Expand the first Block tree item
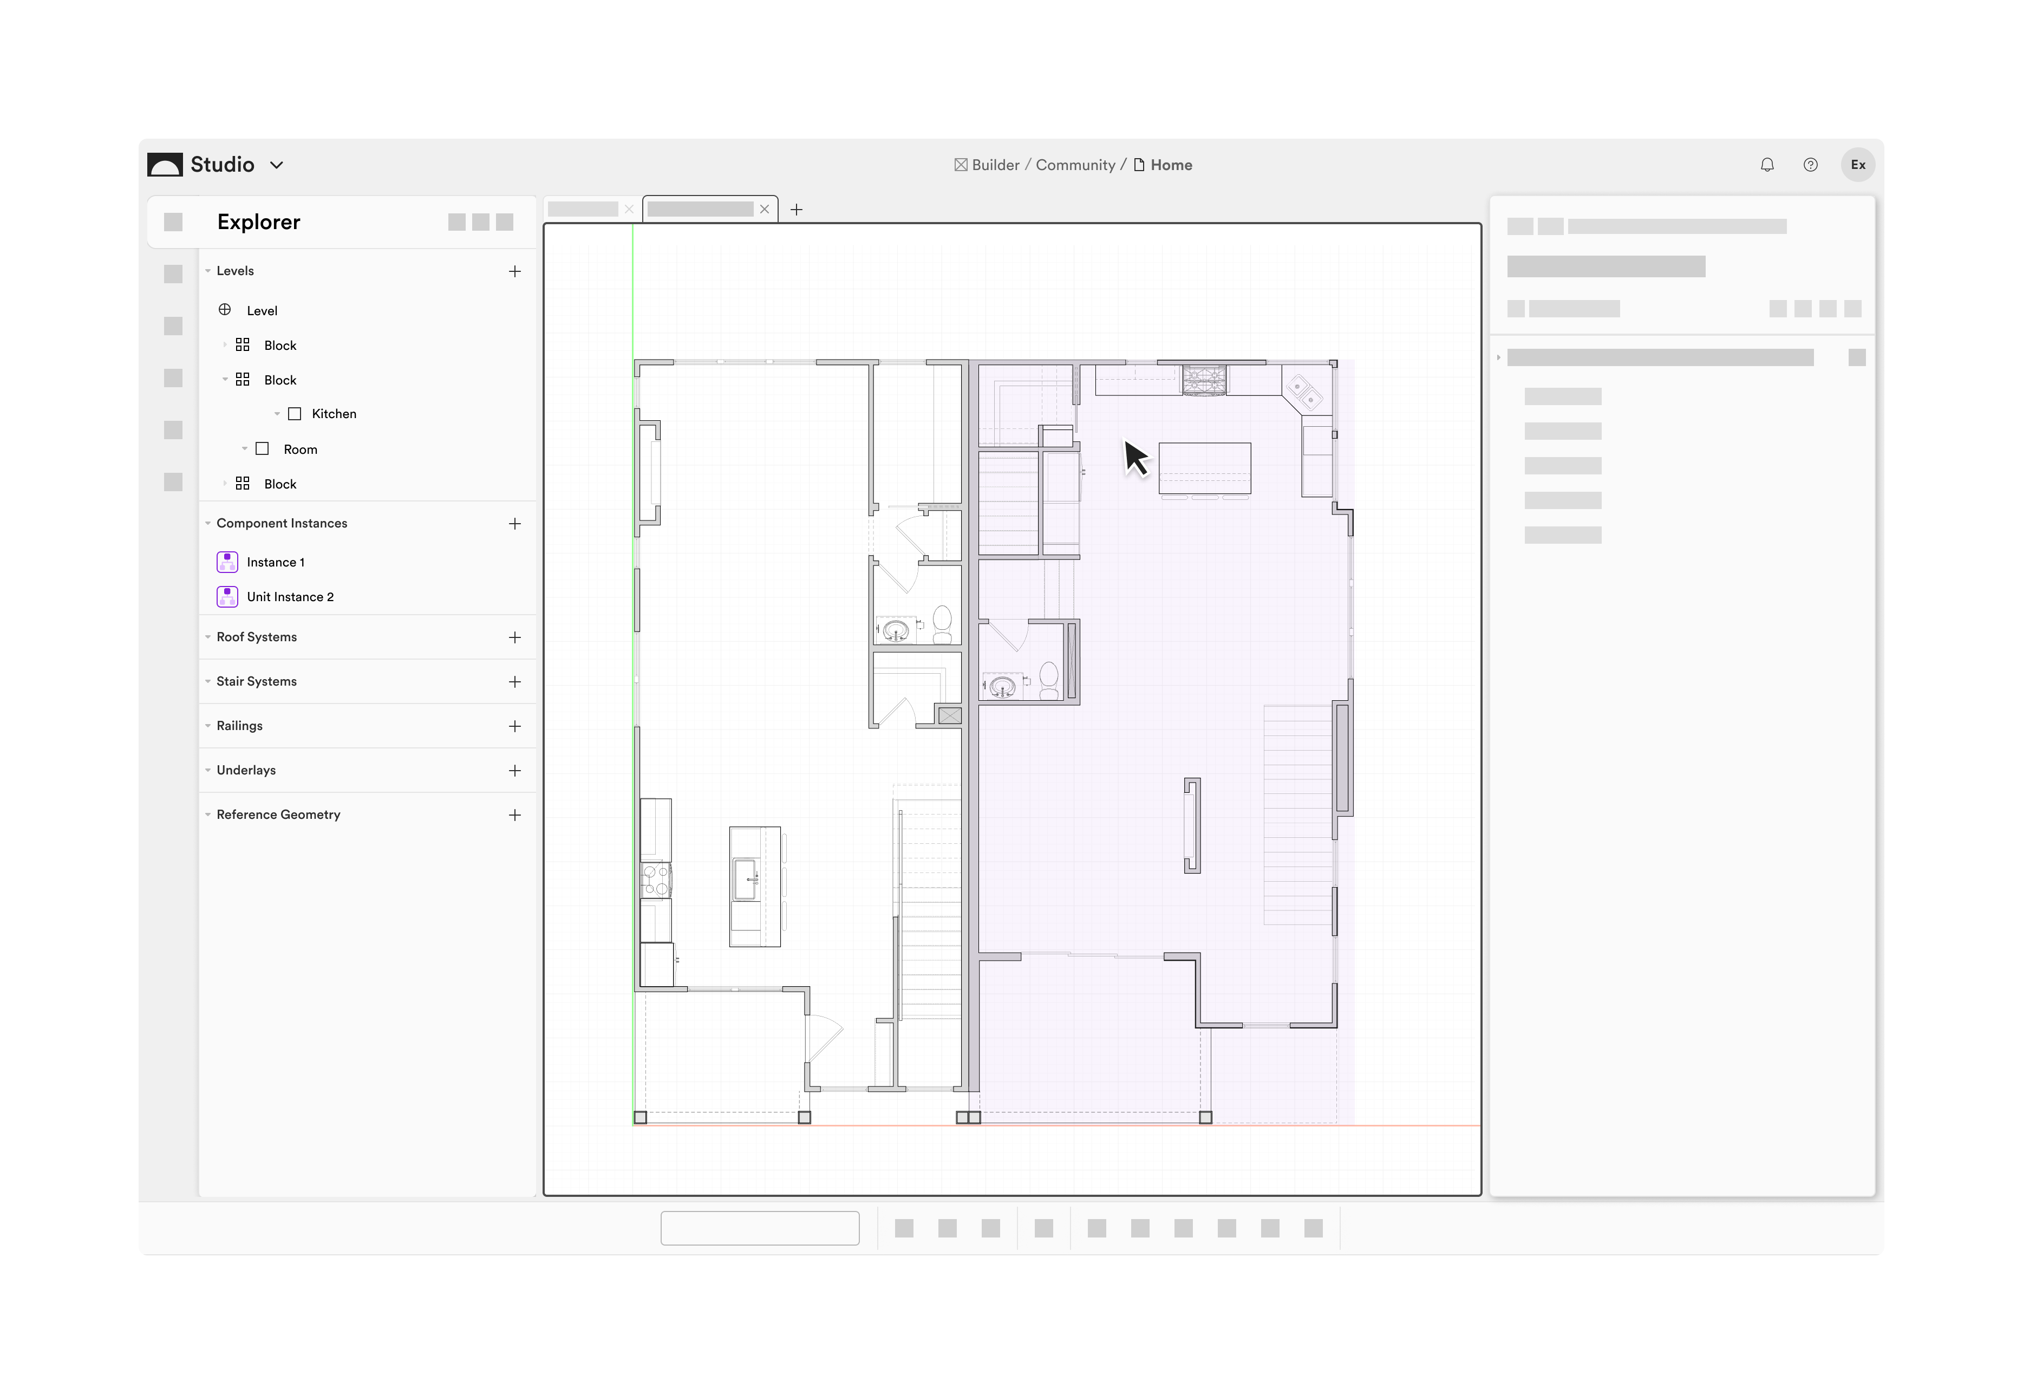Viewport: 2023px width, 1394px height. (226, 344)
